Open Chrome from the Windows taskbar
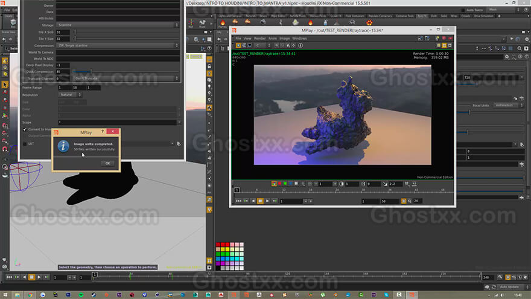Image resolution: width=531 pixels, height=299 pixels. 31,295
